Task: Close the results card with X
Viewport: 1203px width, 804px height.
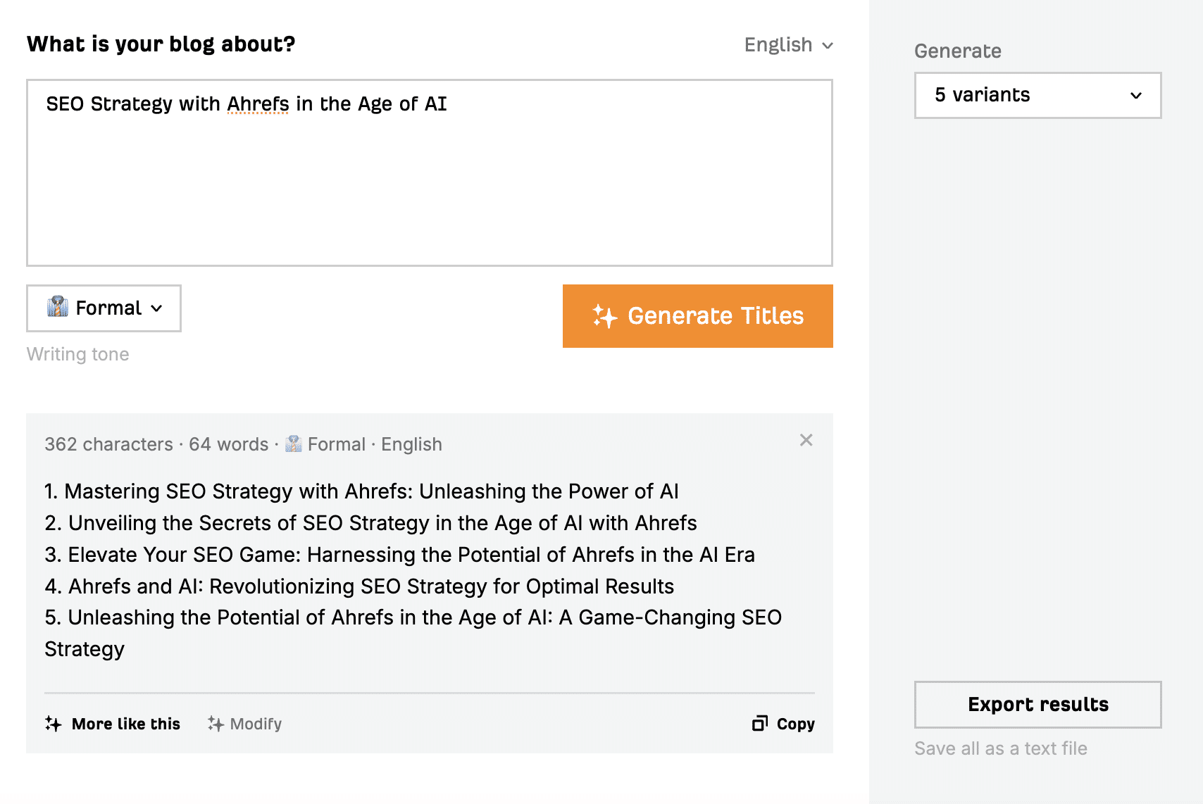Action: pos(806,441)
